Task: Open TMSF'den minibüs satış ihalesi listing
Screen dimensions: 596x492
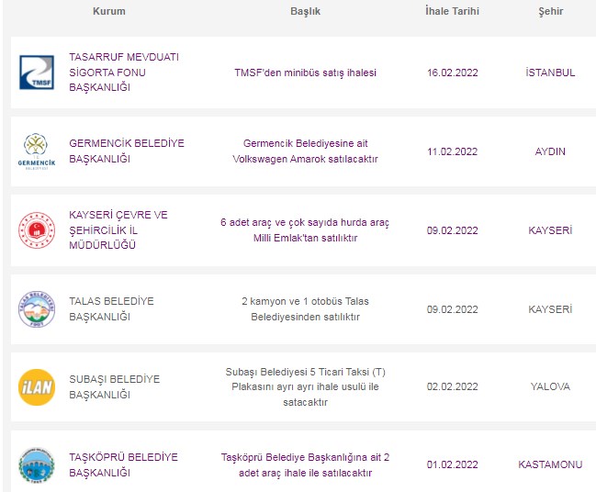Action: [305, 73]
